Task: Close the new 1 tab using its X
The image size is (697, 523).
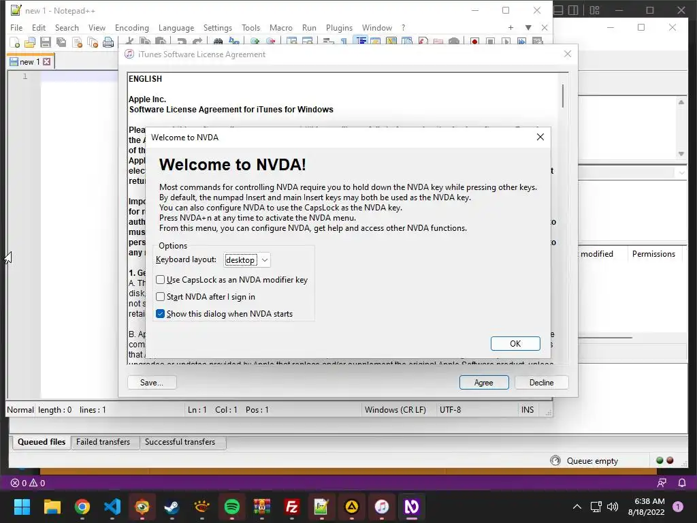Action: (x=47, y=62)
